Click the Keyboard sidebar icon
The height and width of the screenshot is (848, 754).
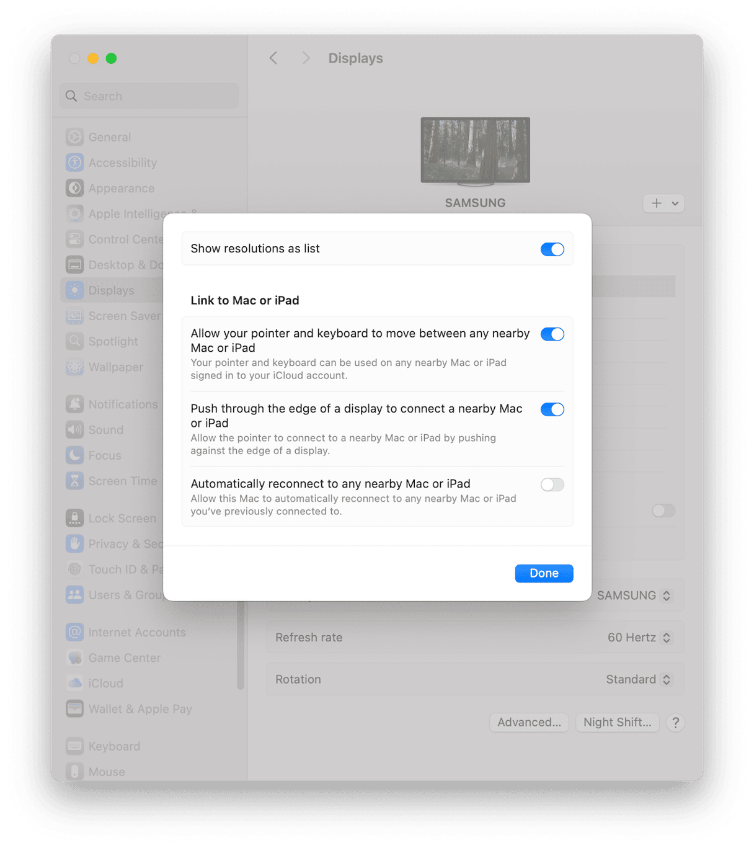75,746
